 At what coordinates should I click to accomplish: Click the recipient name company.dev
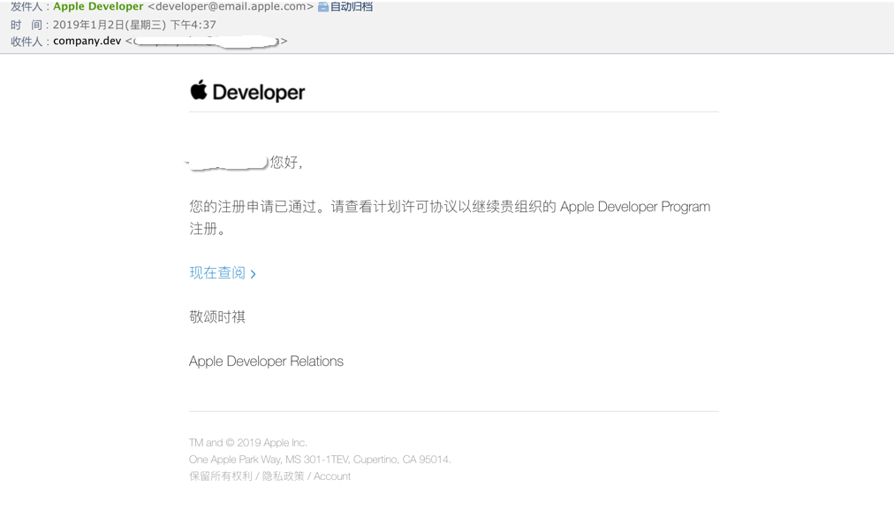(87, 41)
